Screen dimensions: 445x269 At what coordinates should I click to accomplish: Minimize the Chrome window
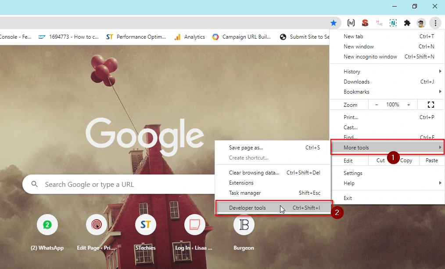(x=395, y=6)
